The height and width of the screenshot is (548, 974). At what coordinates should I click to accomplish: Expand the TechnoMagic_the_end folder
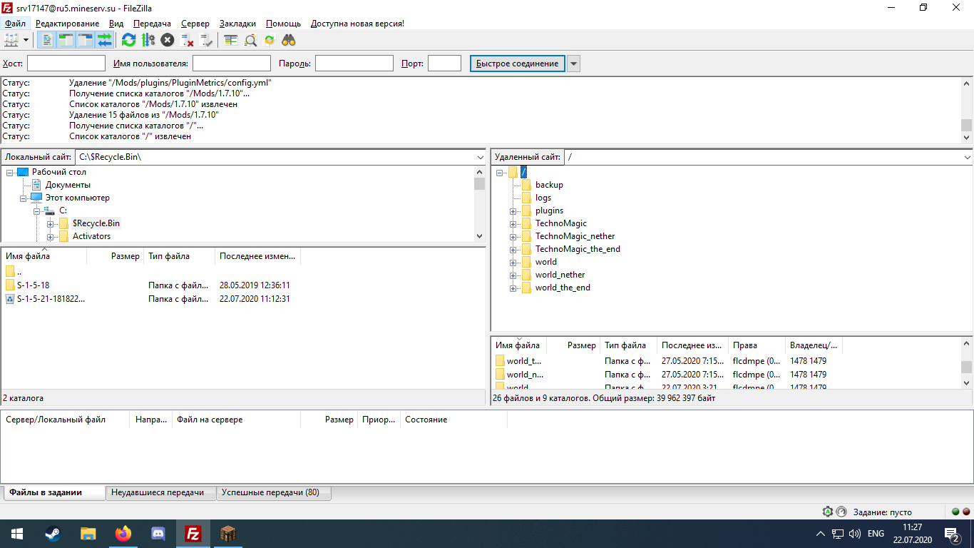coord(513,249)
